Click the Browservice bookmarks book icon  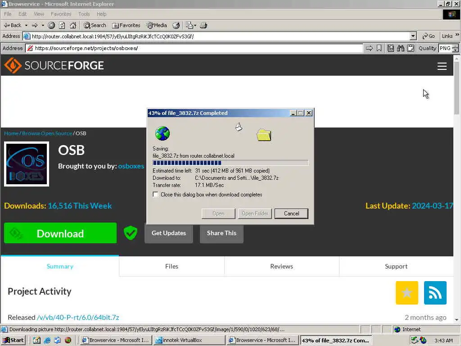[391, 48]
